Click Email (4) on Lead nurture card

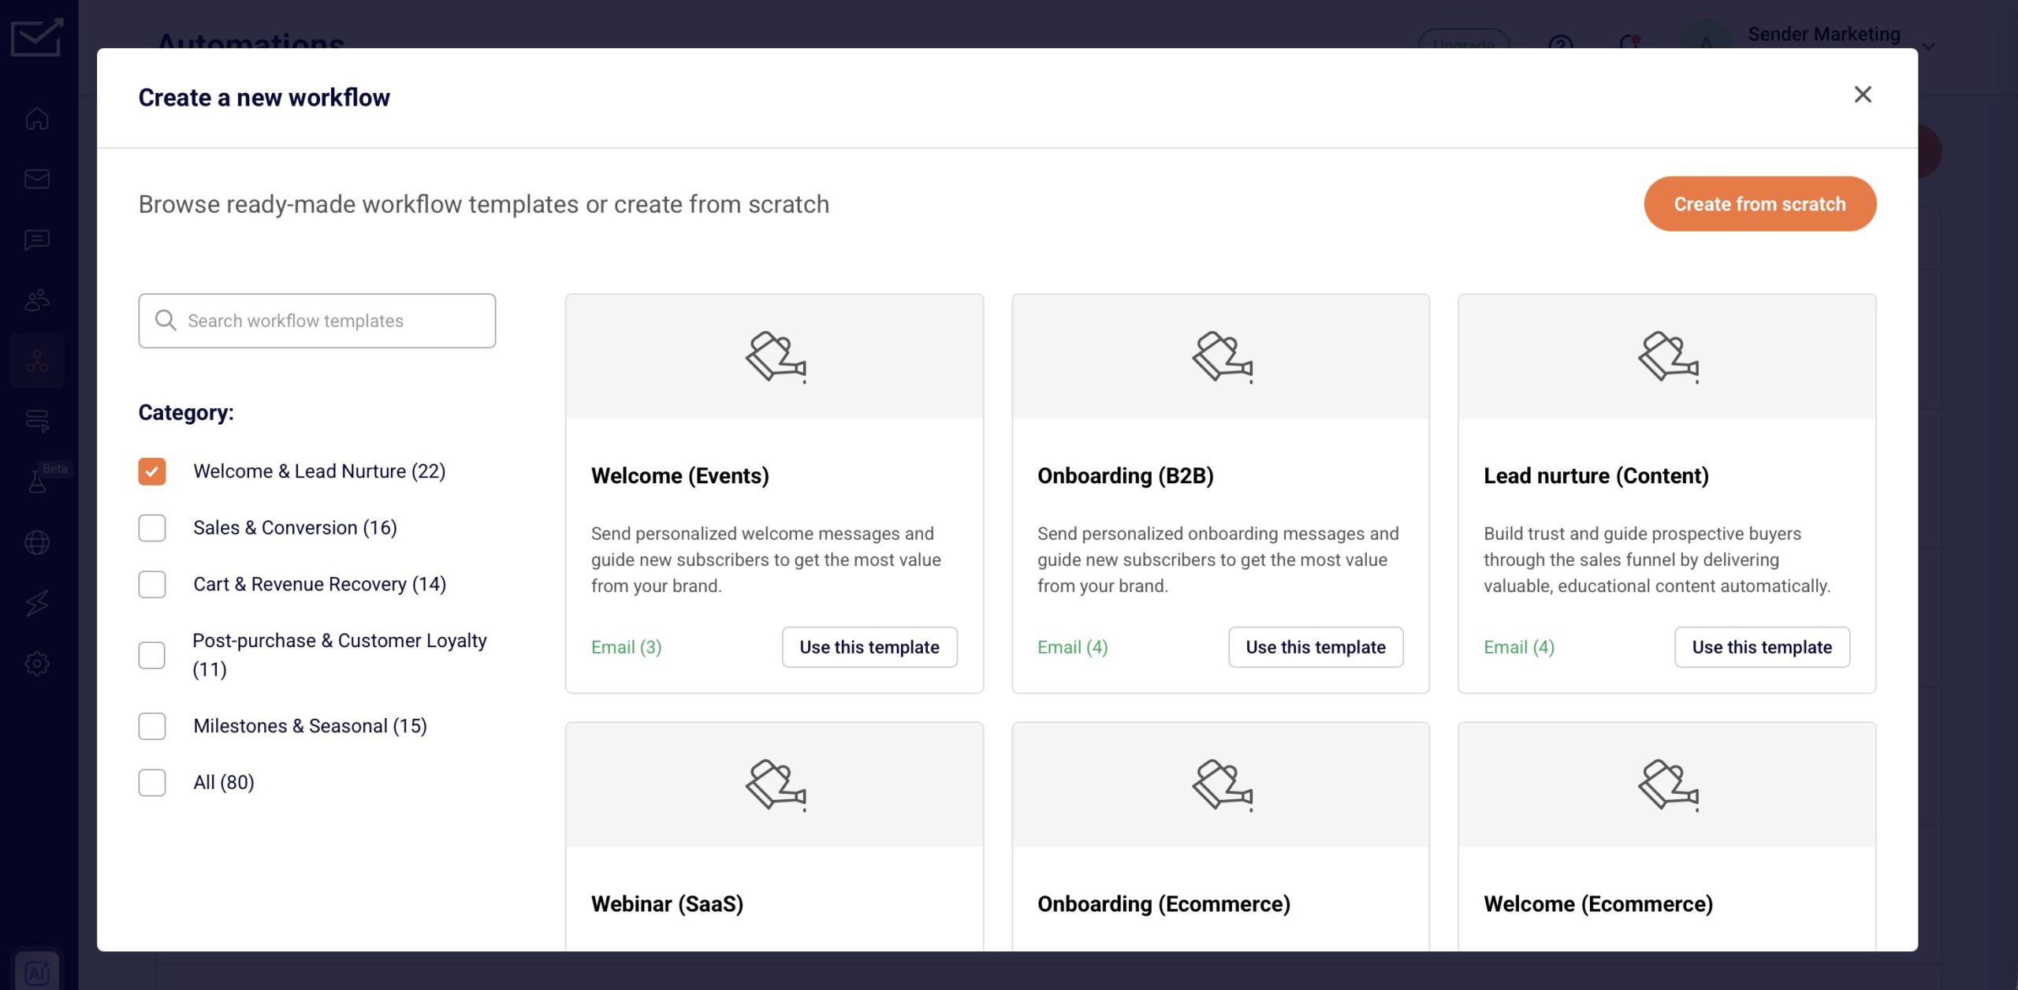1518,647
